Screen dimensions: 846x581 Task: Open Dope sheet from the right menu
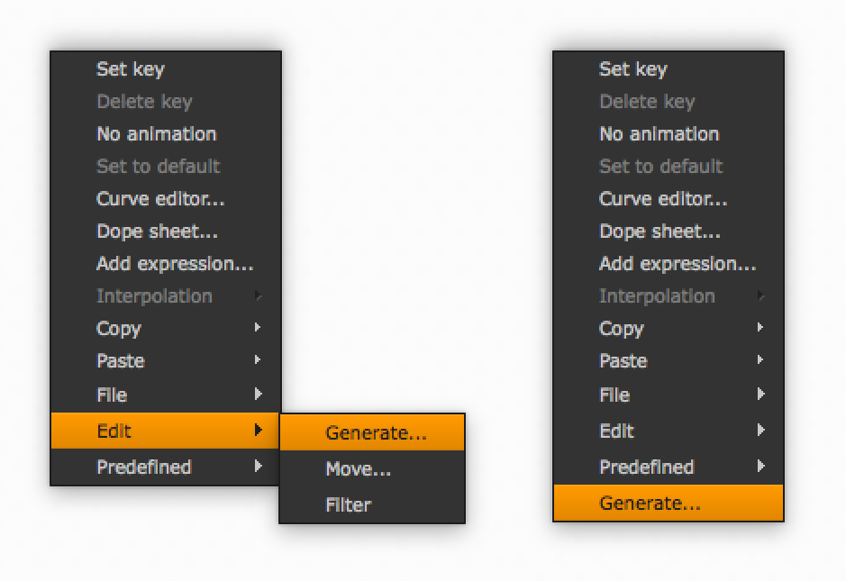coord(660,231)
